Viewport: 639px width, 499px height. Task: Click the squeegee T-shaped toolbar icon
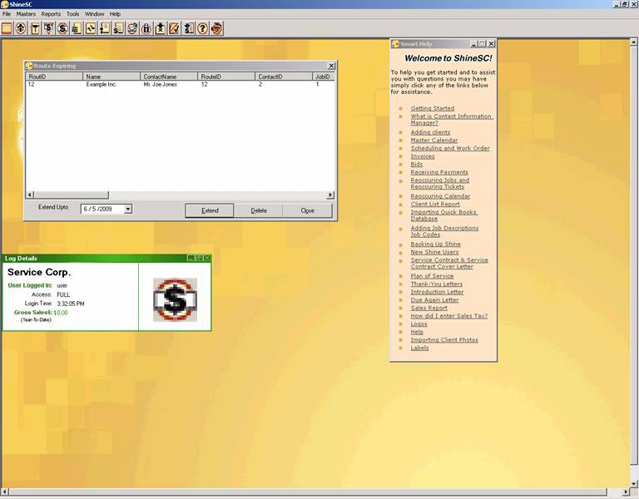[x=35, y=28]
